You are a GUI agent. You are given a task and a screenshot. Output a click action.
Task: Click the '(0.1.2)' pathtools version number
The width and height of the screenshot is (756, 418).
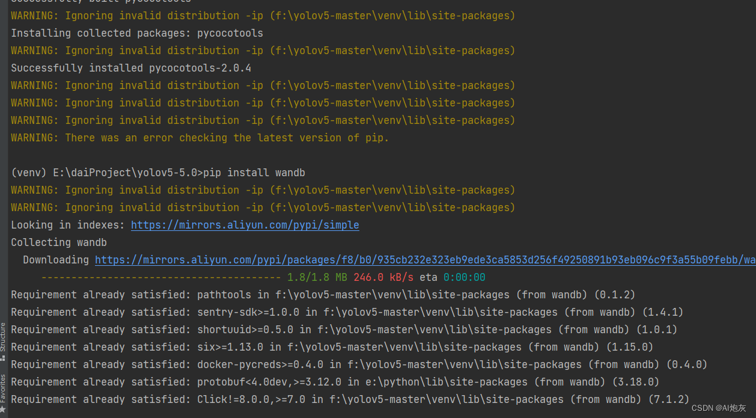(x=615, y=295)
